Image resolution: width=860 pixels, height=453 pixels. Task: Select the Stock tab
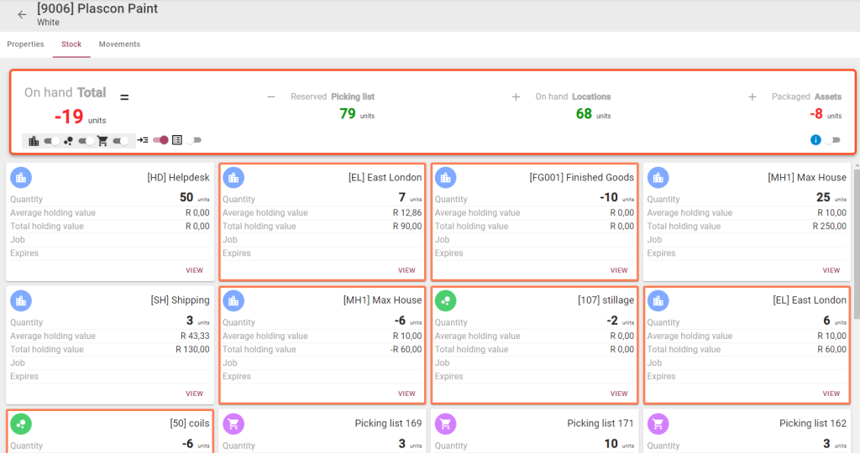coord(71,44)
